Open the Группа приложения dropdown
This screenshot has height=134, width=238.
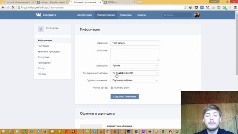pyautogui.click(x=135, y=80)
